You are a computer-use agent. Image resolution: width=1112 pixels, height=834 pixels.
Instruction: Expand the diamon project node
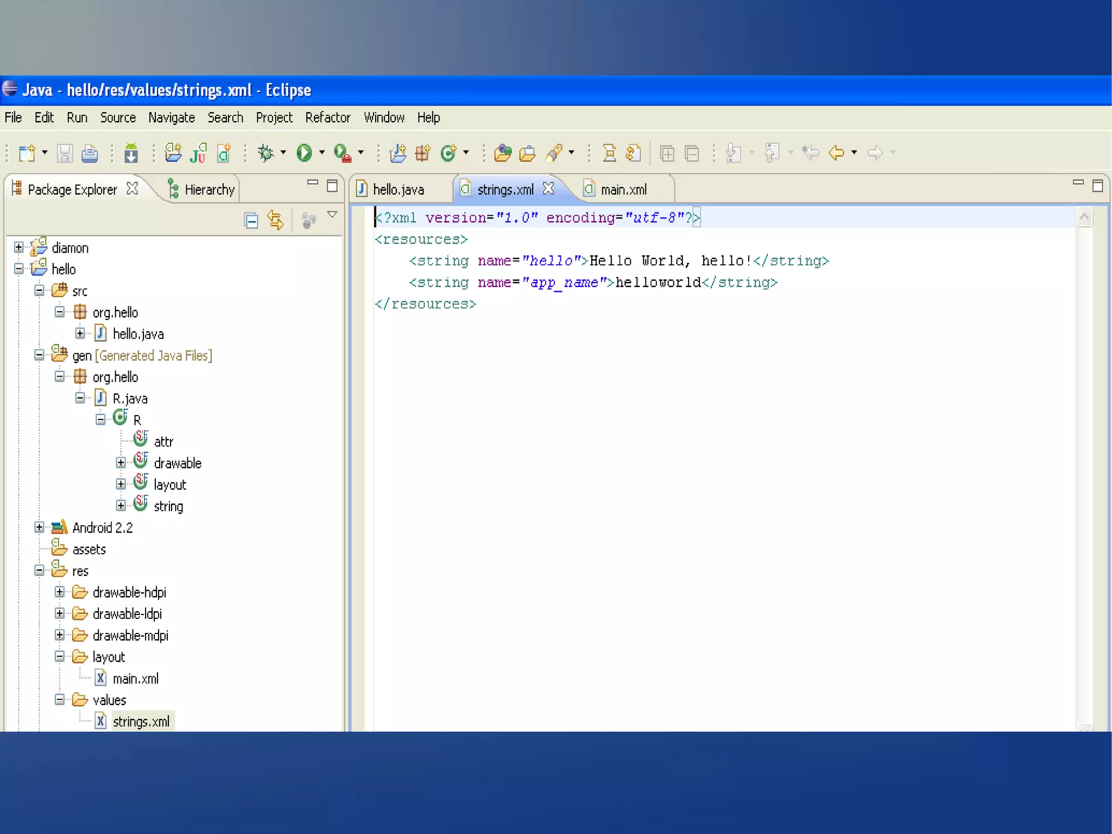point(19,248)
